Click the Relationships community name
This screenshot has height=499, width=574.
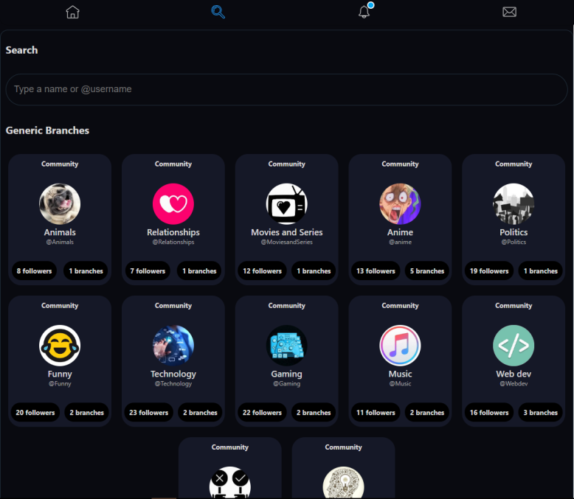click(173, 232)
